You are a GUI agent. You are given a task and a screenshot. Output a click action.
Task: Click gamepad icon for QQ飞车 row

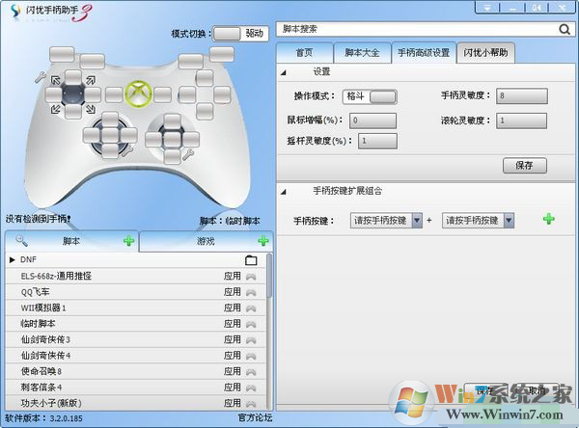pyautogui.click(x=251, y=292)
